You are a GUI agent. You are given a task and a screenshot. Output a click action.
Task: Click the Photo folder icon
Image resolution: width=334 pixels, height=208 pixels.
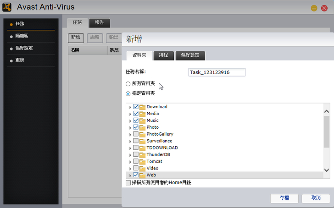pos(143,127)
